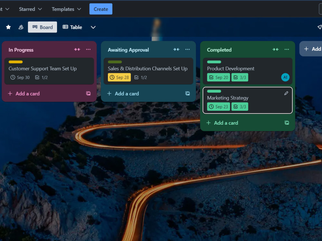
Task: Click the AI member avatar on Product Development
Action: click(285, 77)
